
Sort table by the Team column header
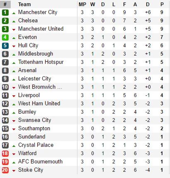tap(24, 4)
